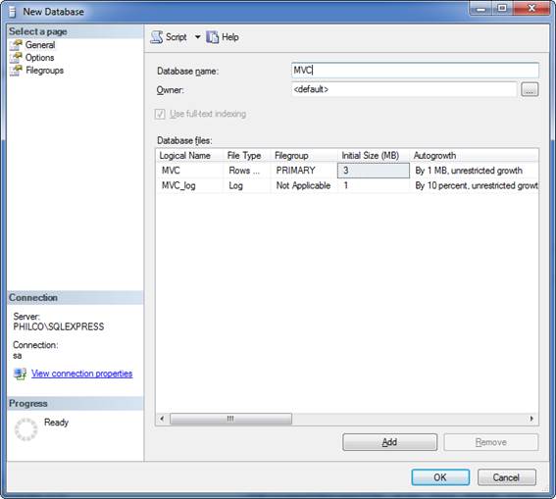Screen dimensions: 556x499
Task: Select the Options page icon
Action: [x=16, y=58]
